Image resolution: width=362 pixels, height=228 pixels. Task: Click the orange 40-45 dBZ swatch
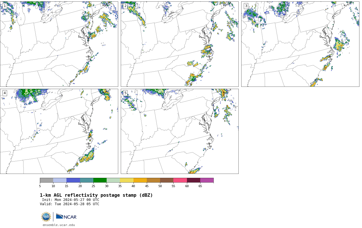(x=140, y=180)
